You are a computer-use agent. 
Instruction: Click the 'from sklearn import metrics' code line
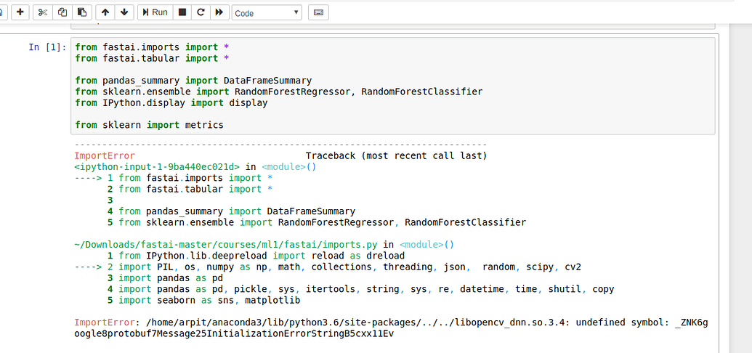click(x=149, y=125)
